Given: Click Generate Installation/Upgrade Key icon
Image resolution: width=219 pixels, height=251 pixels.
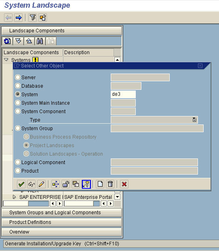Looking at the screenshot, I should 86,184.
